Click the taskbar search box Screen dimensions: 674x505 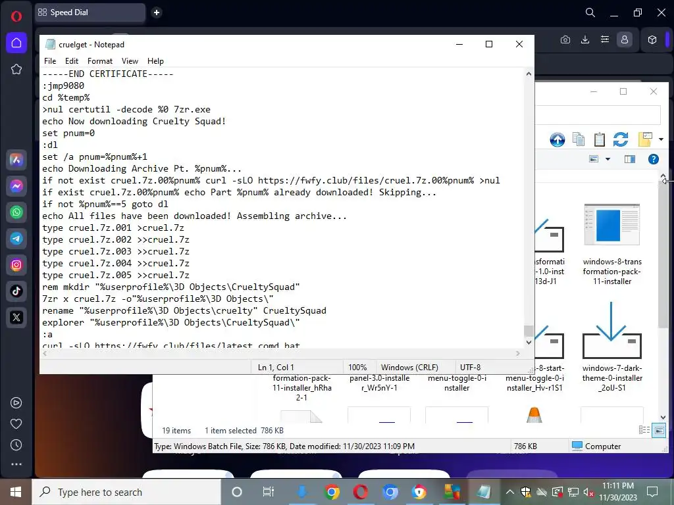click(126, 492)
